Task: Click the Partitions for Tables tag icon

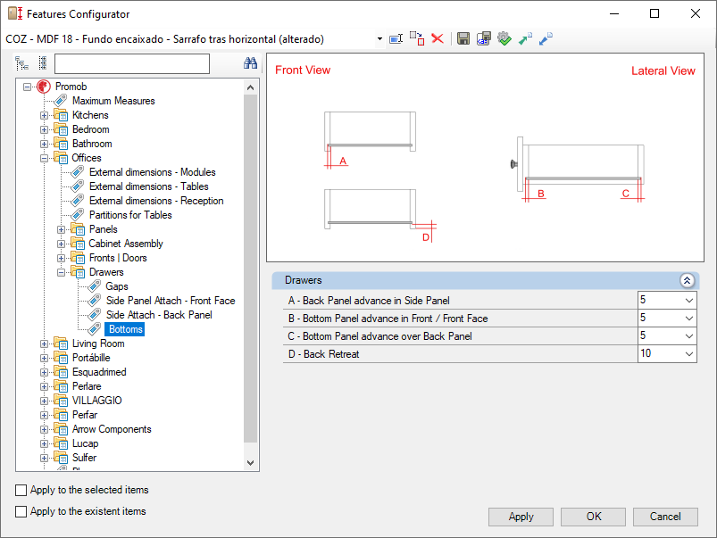Action: click(x=78, y=214)
